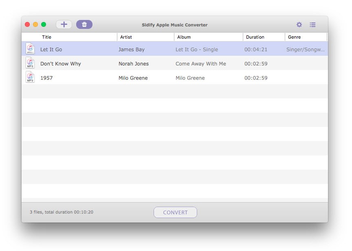
Task: Sort by the Artist column header
Action: (x=126, y=37)
